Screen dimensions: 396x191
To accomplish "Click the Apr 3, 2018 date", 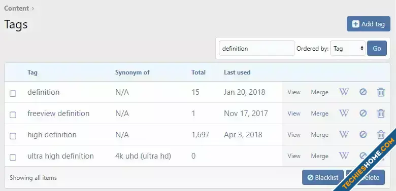I will coord(243,135).
